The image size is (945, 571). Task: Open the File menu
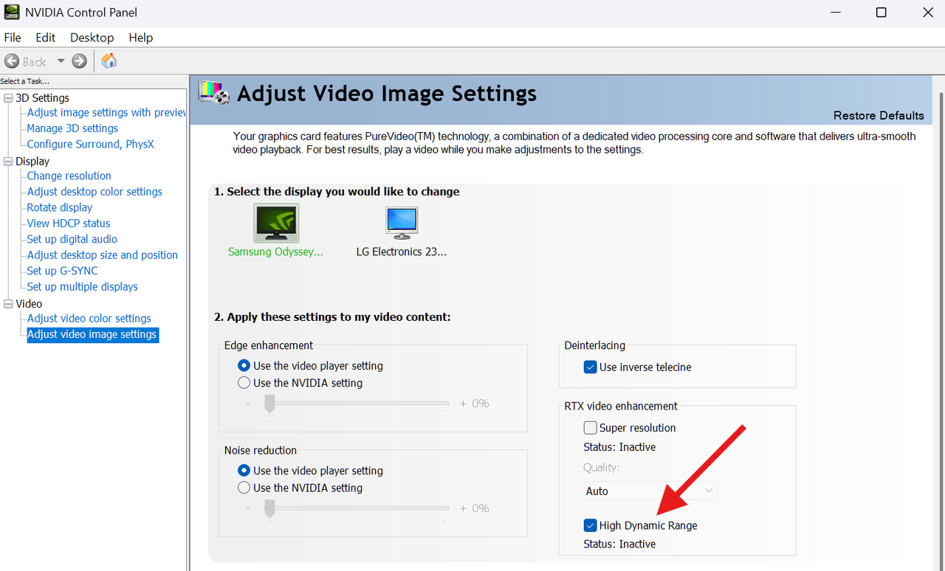13,38
